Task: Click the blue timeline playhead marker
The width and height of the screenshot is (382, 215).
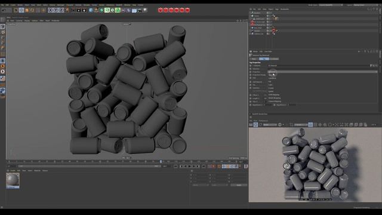Action: point(161,161)
